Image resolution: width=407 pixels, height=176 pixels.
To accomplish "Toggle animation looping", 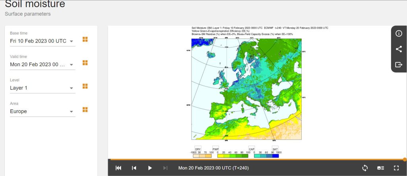I will pyautogui.click(x=365, y=168).
